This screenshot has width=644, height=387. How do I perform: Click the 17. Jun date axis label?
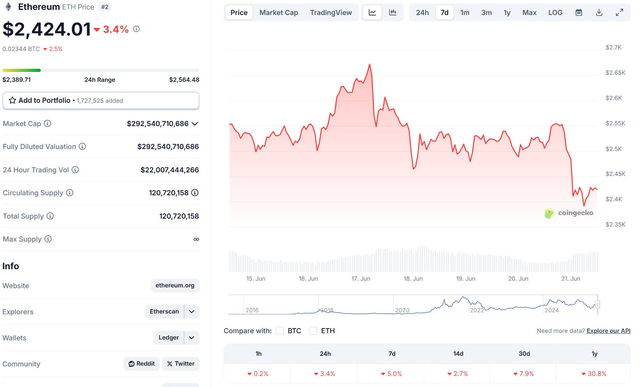click(x=361, y=279)
